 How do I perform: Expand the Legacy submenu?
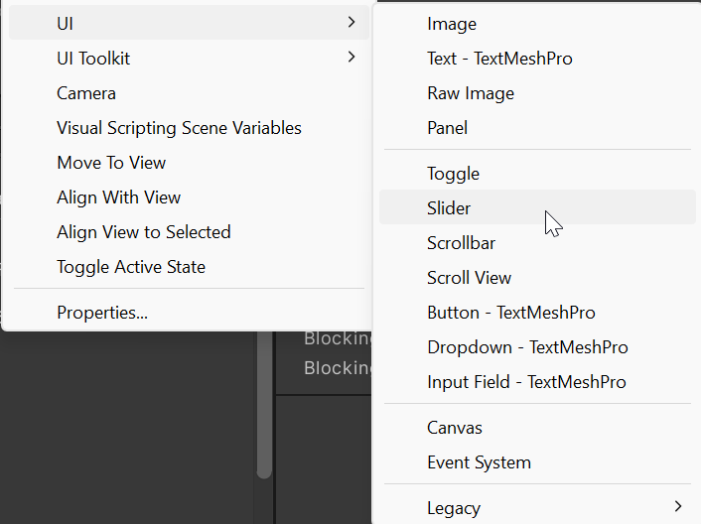tap(537, 507)
